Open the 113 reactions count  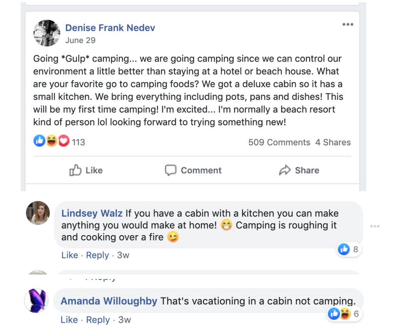pyautogui.click(x=78, y=143)
